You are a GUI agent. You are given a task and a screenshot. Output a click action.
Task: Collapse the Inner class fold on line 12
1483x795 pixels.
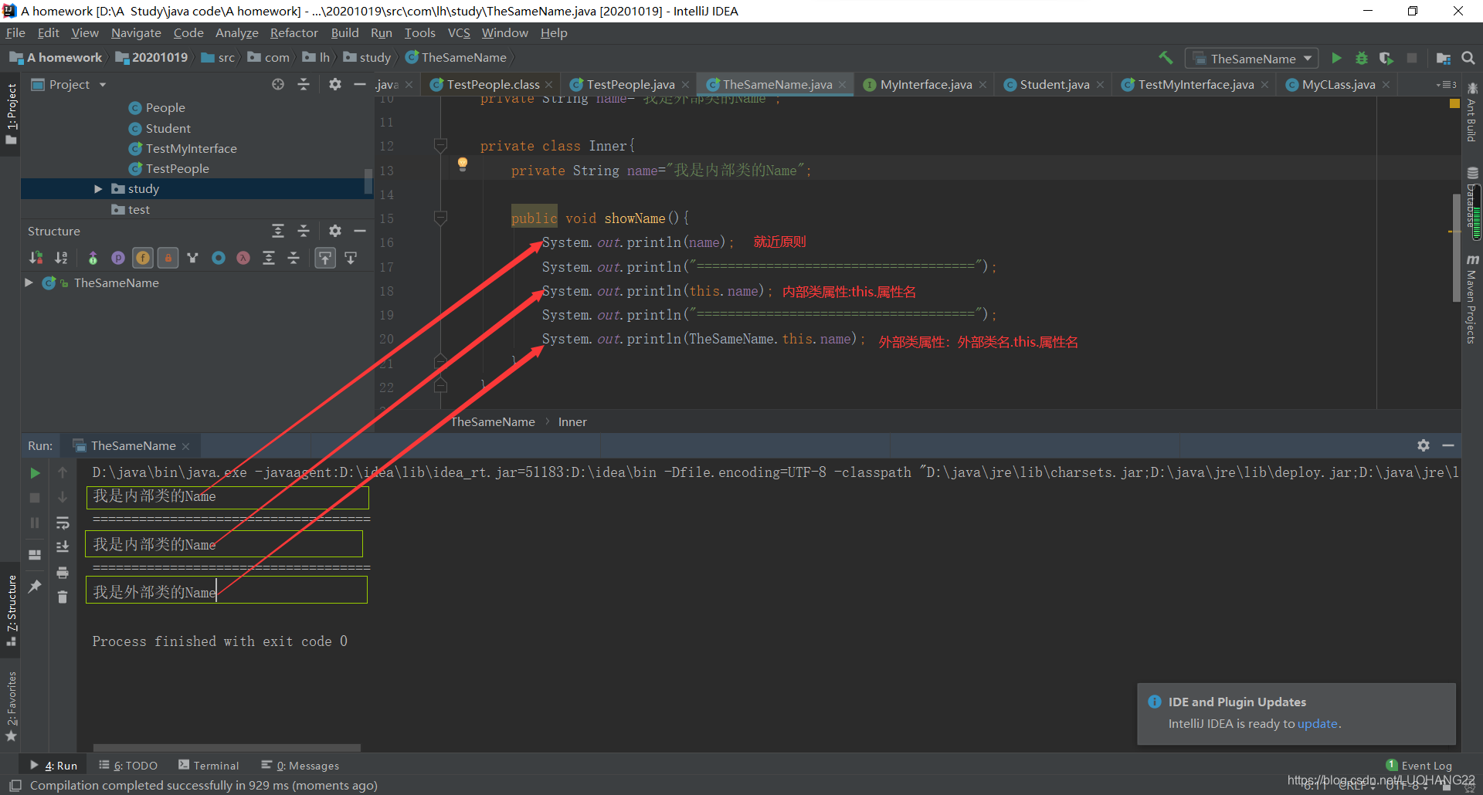click(440, 145)
